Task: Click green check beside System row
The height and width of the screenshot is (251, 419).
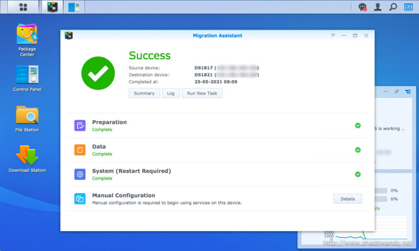Action: (358, 174)
